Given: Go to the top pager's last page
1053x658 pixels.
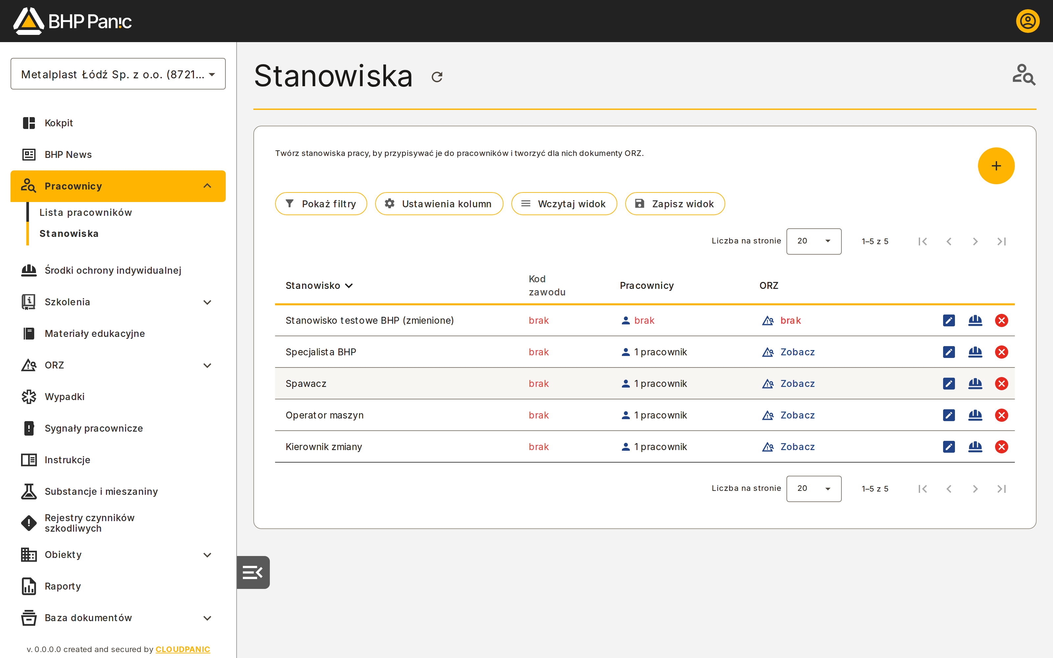Looking at the screenshot, I should [x=1002, y=241].
